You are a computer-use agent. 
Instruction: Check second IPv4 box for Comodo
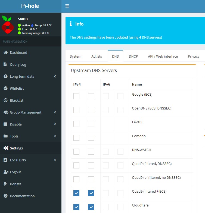[x=91, y=138]
